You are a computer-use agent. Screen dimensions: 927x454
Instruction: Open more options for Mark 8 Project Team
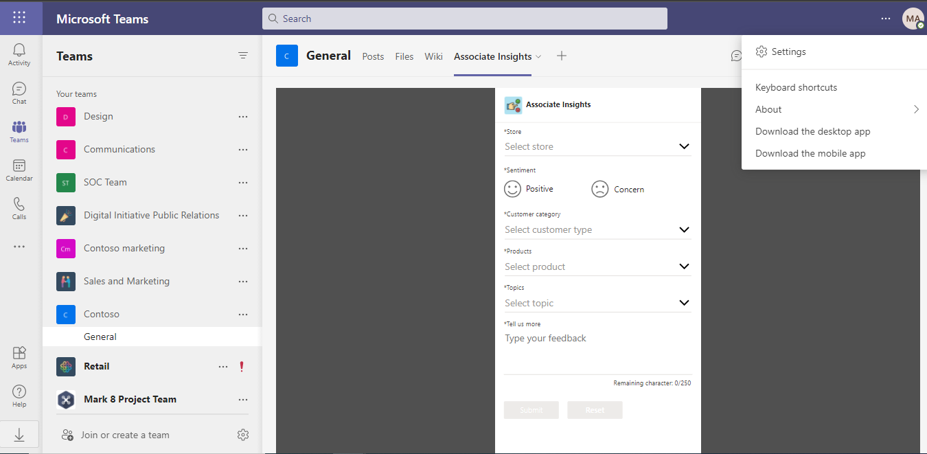[x=243, y=400]
